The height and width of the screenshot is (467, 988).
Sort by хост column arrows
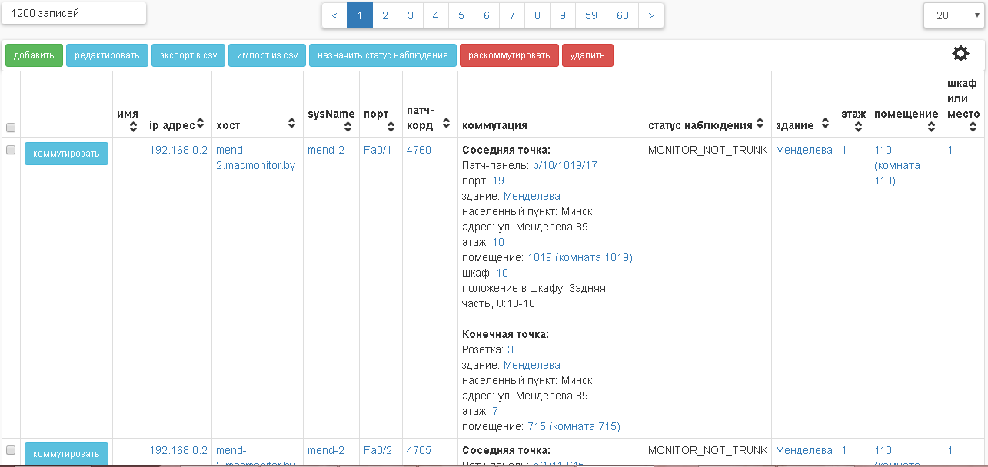pos(292,124)
